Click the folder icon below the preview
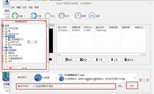Viewport: 154px width, 94px height. click(51, 59)
